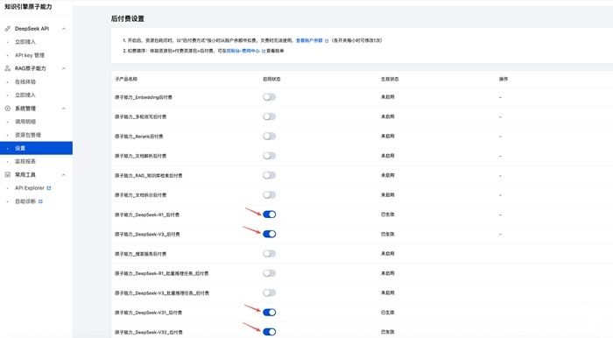Turn on the 多轮改写后付费 toggle
The image size is (613, 338).
[x=270, y=116]
